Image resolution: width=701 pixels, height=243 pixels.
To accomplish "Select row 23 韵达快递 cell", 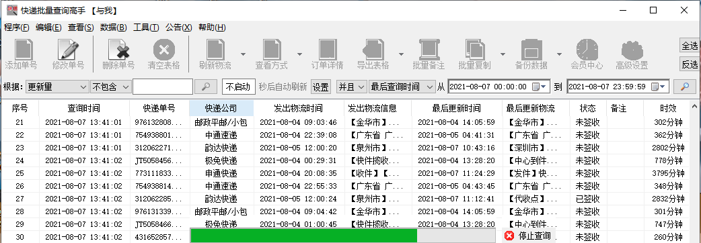I will pos(221,148).
